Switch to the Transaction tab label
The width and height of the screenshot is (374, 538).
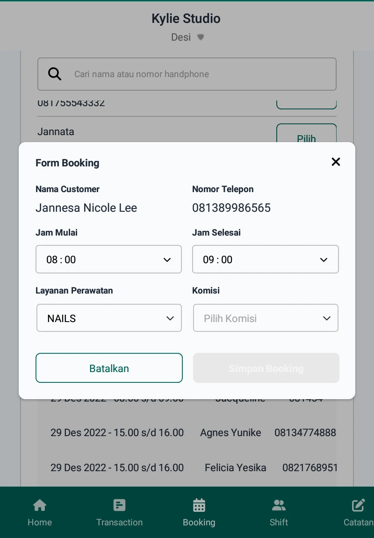click(x=119, y=522)
